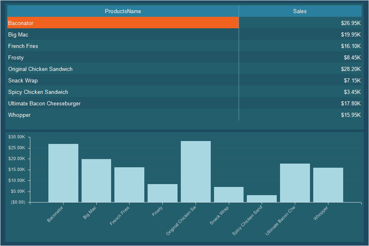
Task: Click the Ultimate Bacon Cheeseburger bar
Action: [295, 183]
